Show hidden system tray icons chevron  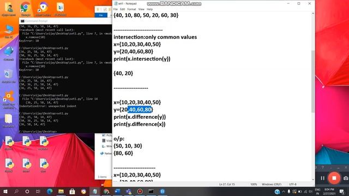pos(284,191)
